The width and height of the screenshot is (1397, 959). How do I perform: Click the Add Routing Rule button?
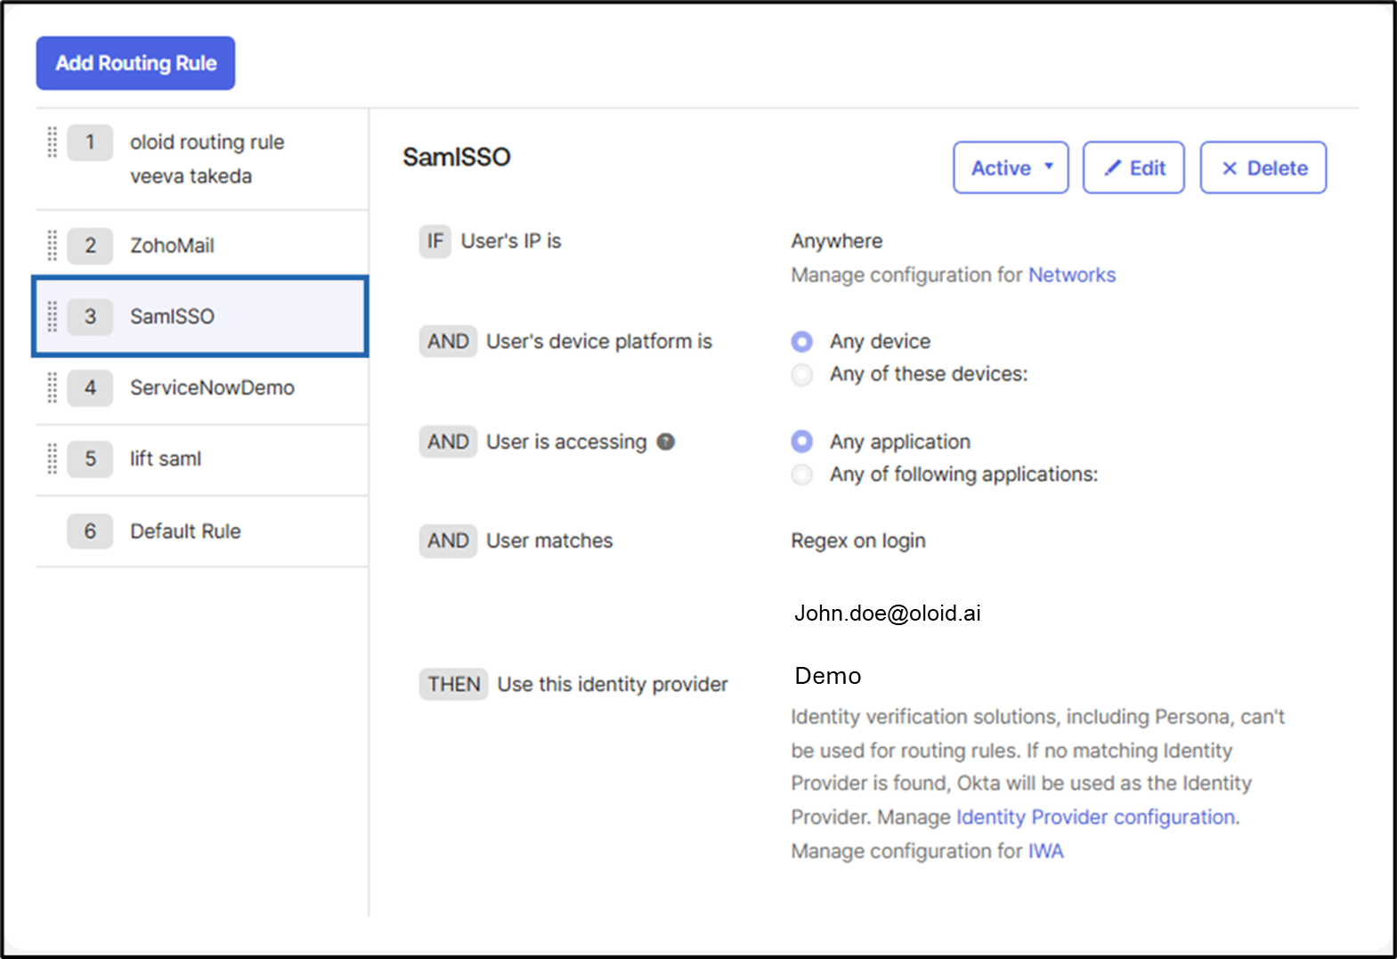point(135,63)
